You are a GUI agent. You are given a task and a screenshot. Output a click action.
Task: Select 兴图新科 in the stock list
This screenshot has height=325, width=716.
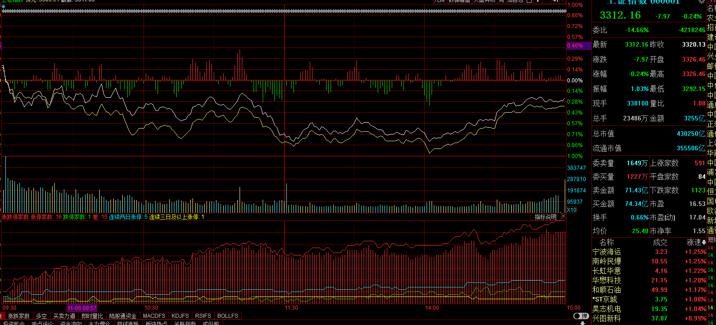click(x=606, y=318)
